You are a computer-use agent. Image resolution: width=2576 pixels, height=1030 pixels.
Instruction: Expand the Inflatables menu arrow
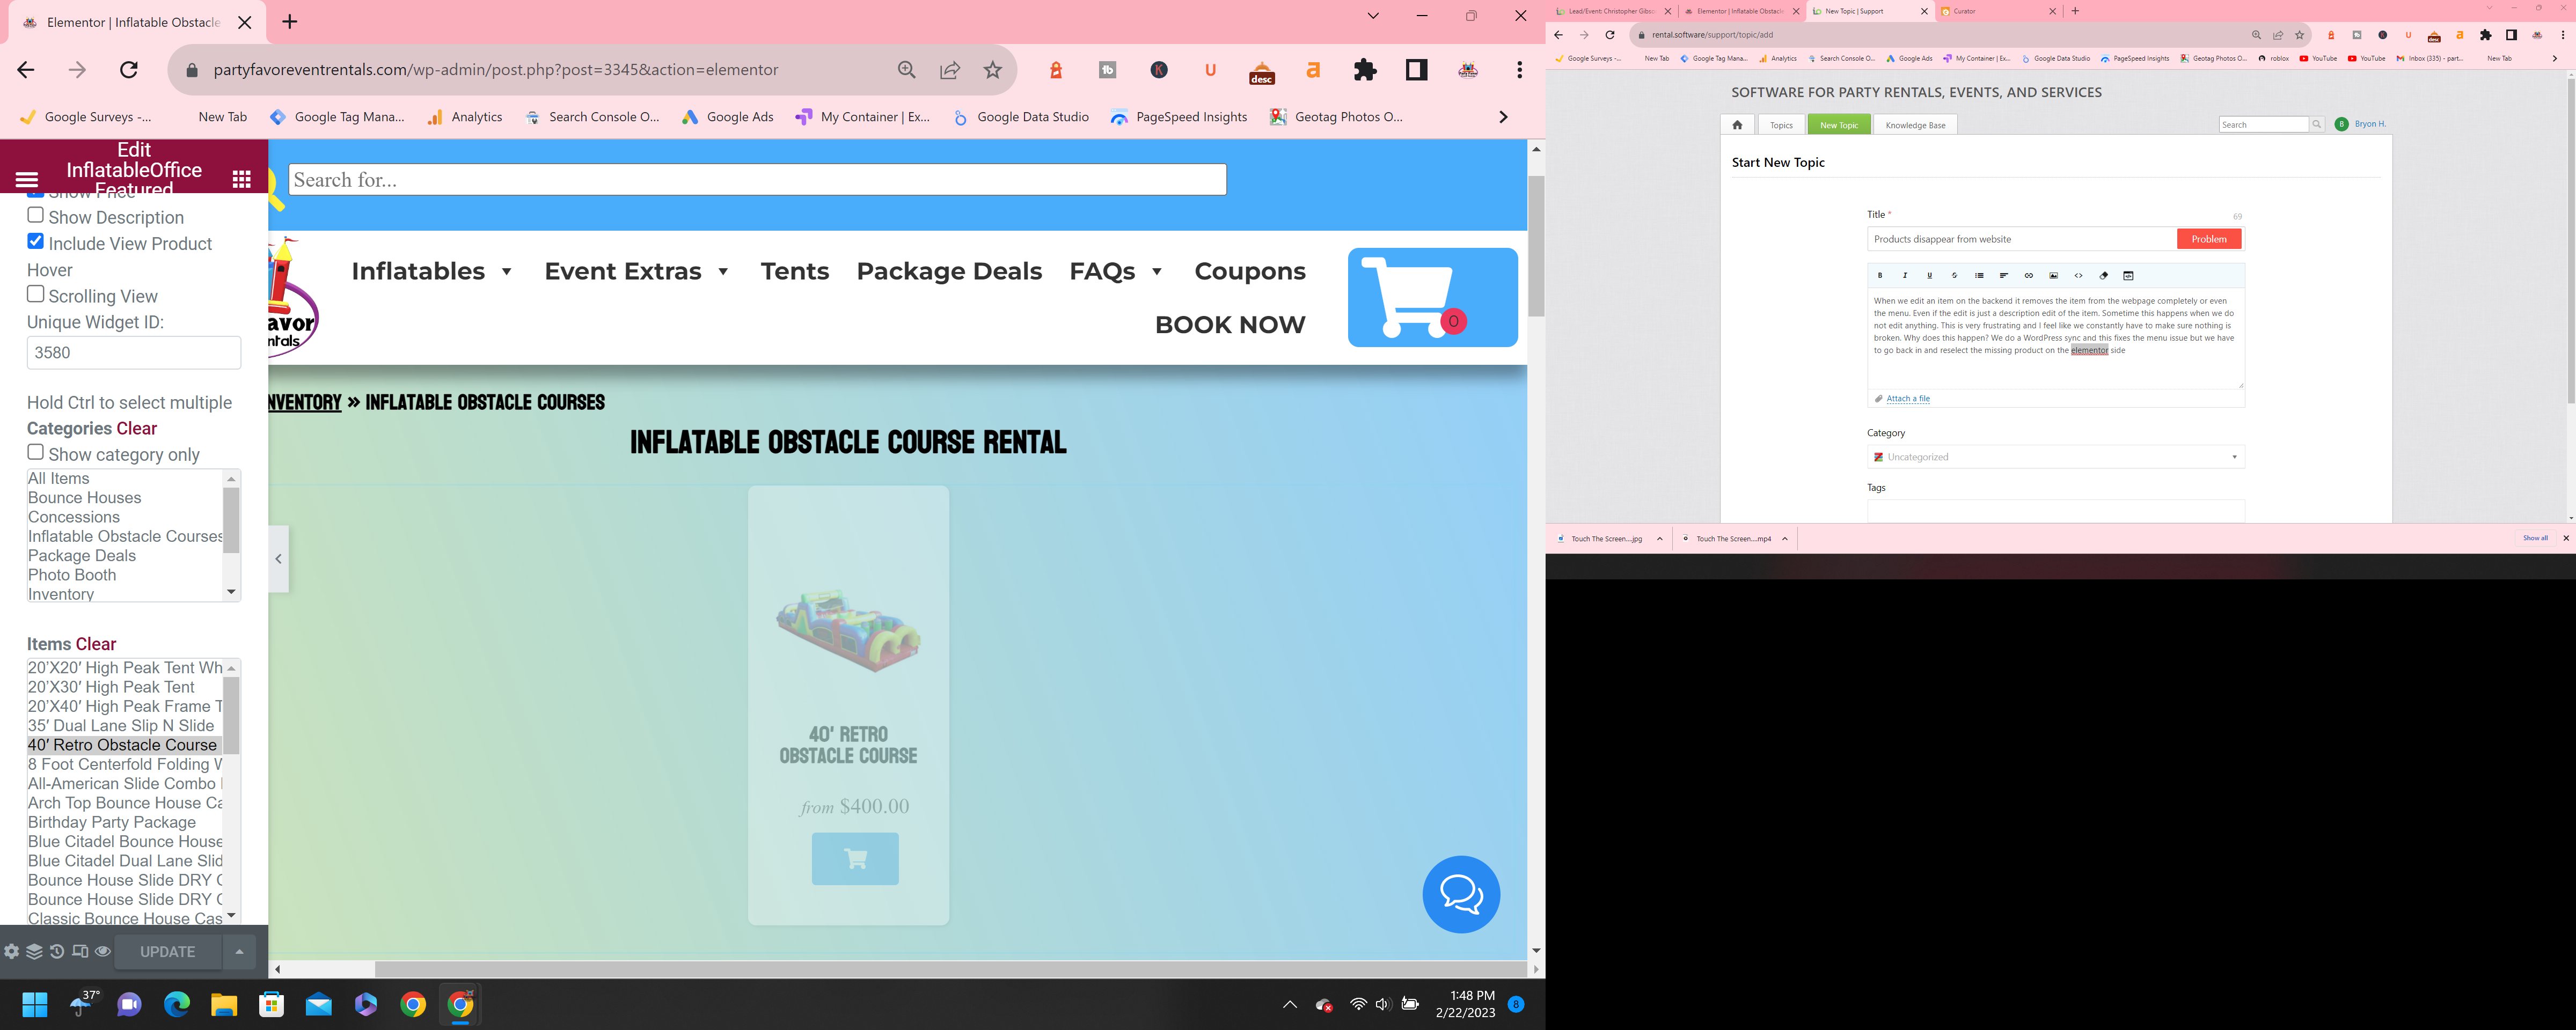coord(506,272)
